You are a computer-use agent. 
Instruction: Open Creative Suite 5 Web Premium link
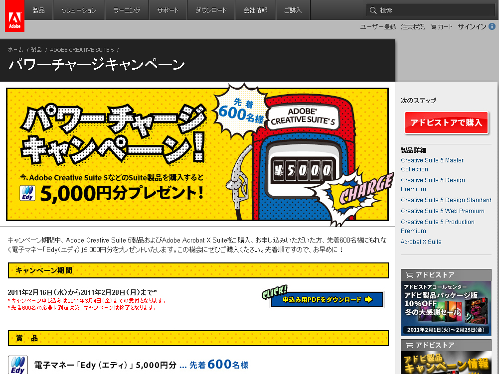click(x=442, y=211)
